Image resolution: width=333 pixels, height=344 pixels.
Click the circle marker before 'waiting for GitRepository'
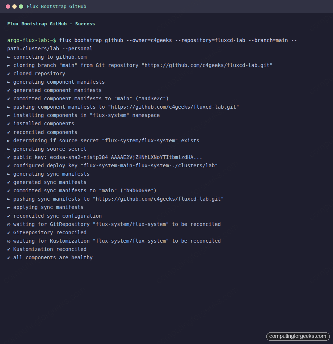coord(9,225)
